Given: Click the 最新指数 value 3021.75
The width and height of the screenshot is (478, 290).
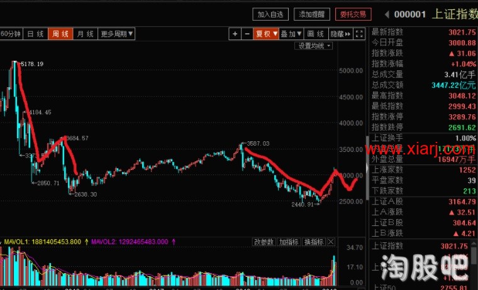Looking at the screenshot, I should click(x=462, y=32).
